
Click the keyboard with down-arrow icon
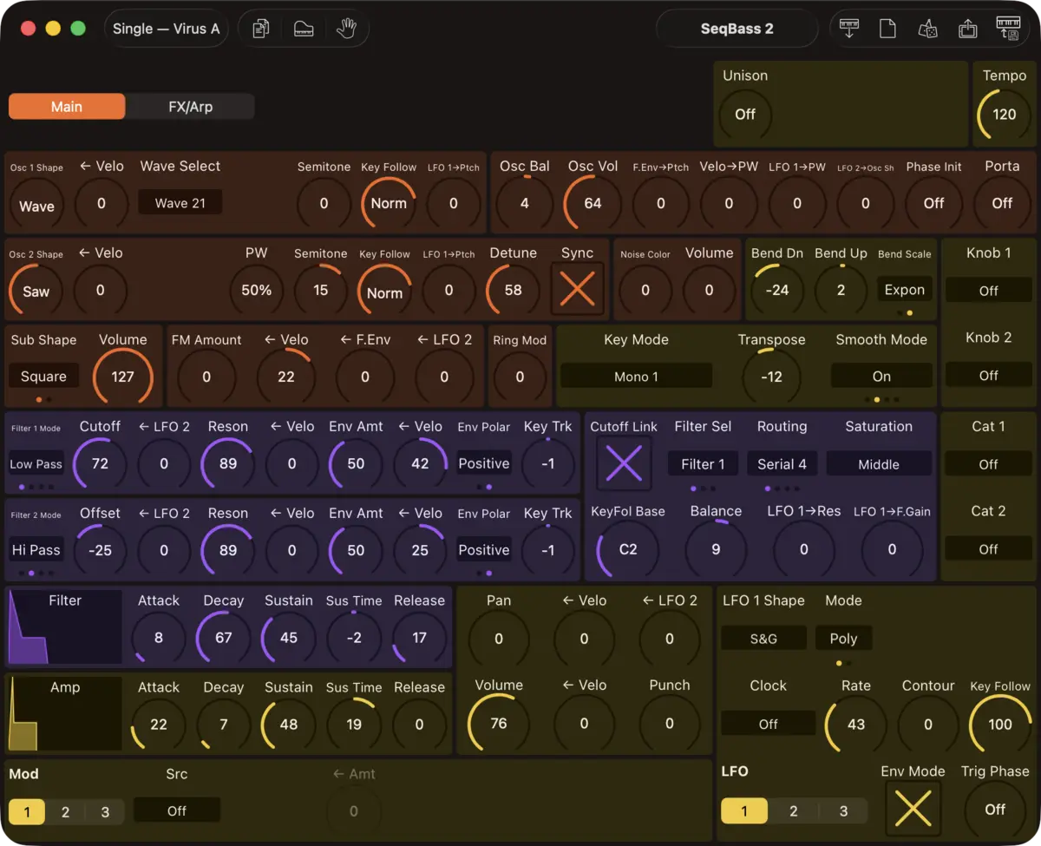click(849, 29)
